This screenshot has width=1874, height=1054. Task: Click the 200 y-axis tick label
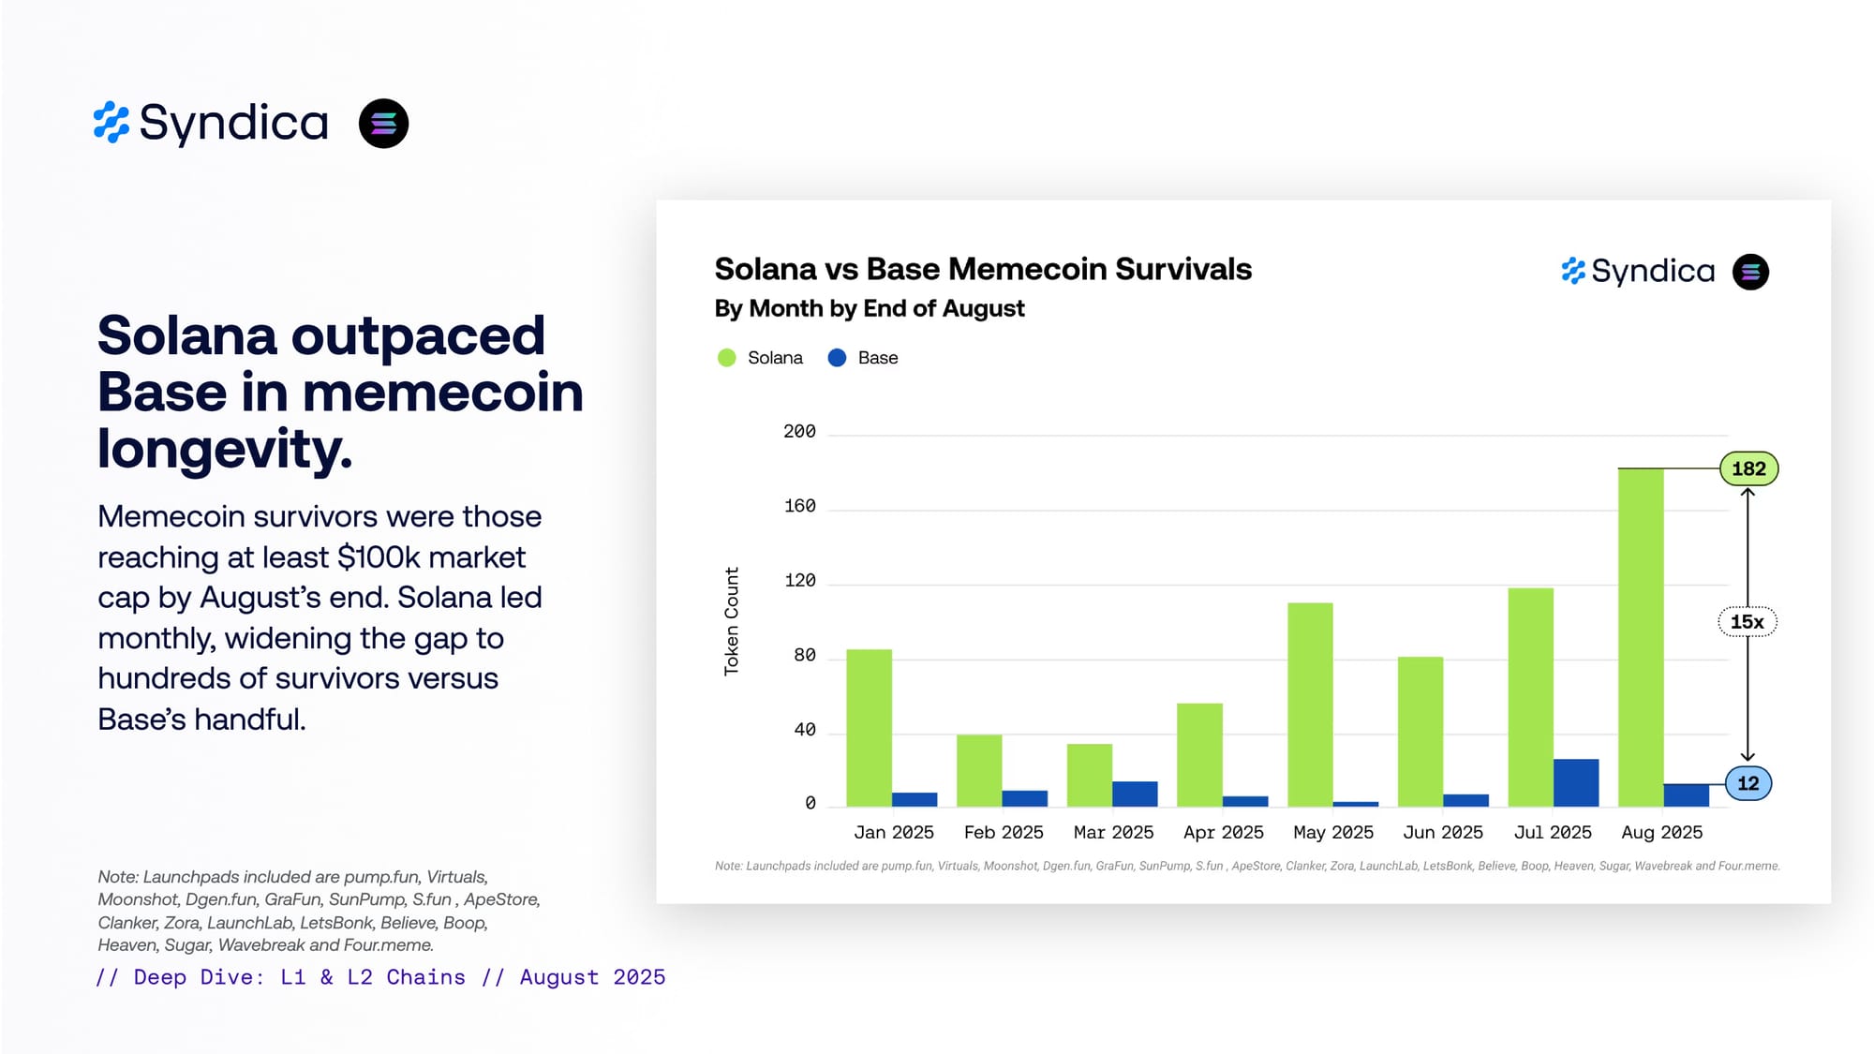pos(799,432)
